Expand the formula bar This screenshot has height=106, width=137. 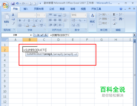[135, 35]
